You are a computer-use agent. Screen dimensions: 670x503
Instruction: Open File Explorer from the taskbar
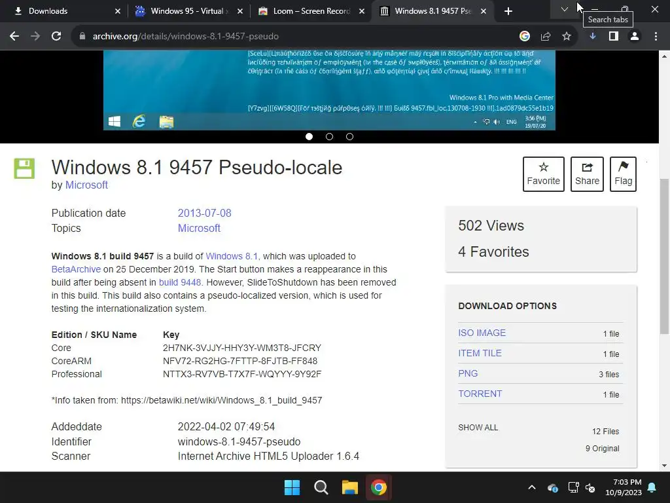coord(349,487)
